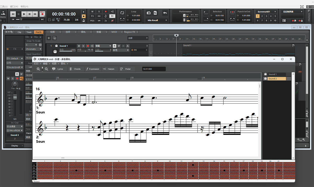Adjust the Sound 1 声像 pan slider

point(85,50)
